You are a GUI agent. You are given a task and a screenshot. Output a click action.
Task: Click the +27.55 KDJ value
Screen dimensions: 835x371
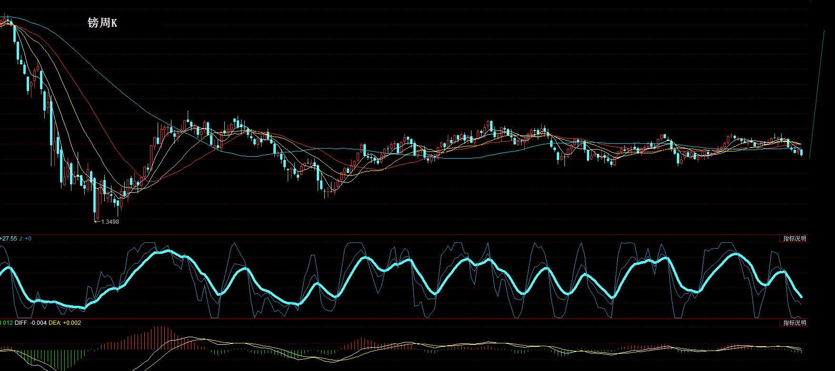point(9,239)
